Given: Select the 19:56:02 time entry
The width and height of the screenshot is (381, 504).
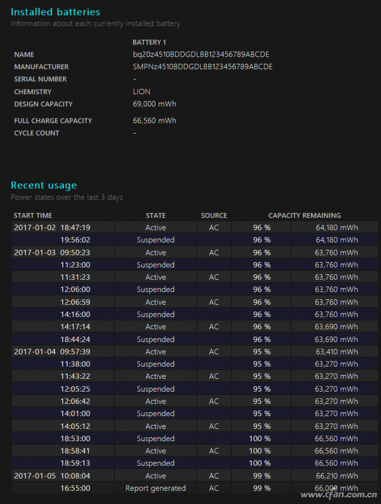Looking at the screenshot, I should point(75,240).
